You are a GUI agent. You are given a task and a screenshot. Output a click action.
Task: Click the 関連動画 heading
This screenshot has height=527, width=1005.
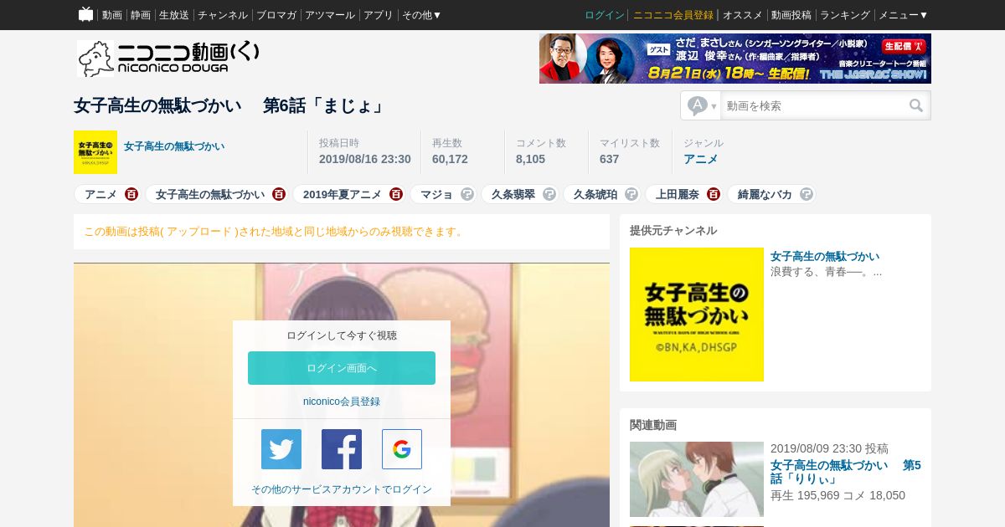pyautogui.click(x=653, y=424)
